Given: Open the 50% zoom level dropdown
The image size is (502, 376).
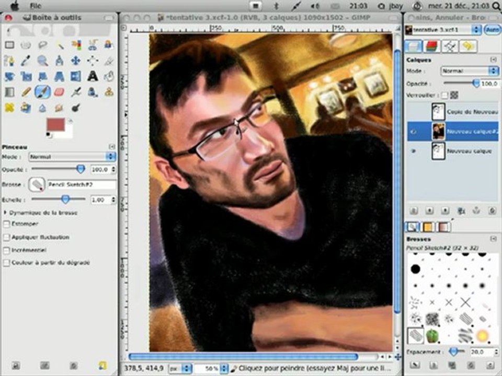Looking at the screenshot, I should click(x=211, y=368).
